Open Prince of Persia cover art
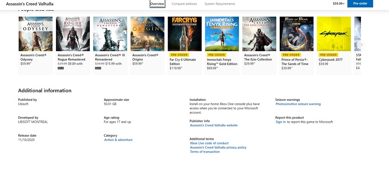Viewport: 389px width, 172px height. [296, 34]
